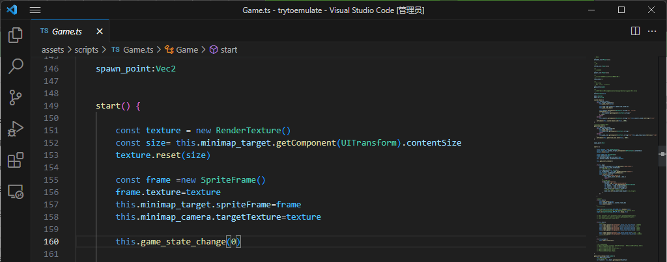Open the Explorer view in activity bar
The width and height of the screenshot is (667, 262).
click(16, 34)
